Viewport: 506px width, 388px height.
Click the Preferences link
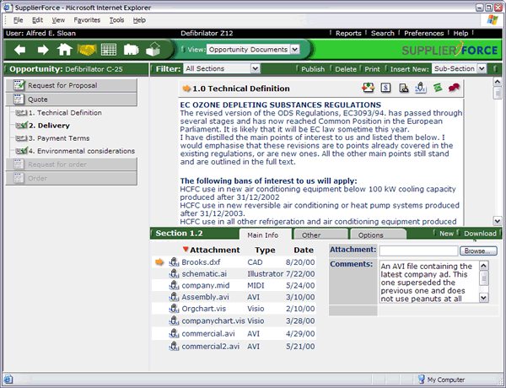(423, 33)
